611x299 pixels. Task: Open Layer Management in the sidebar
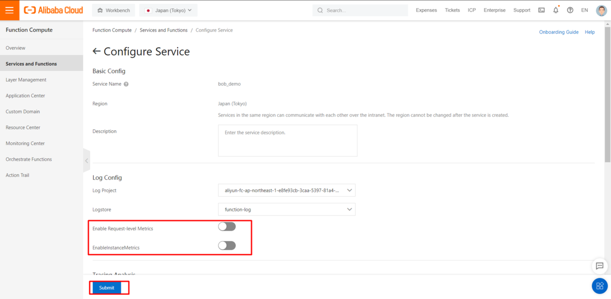click(41, 80)
